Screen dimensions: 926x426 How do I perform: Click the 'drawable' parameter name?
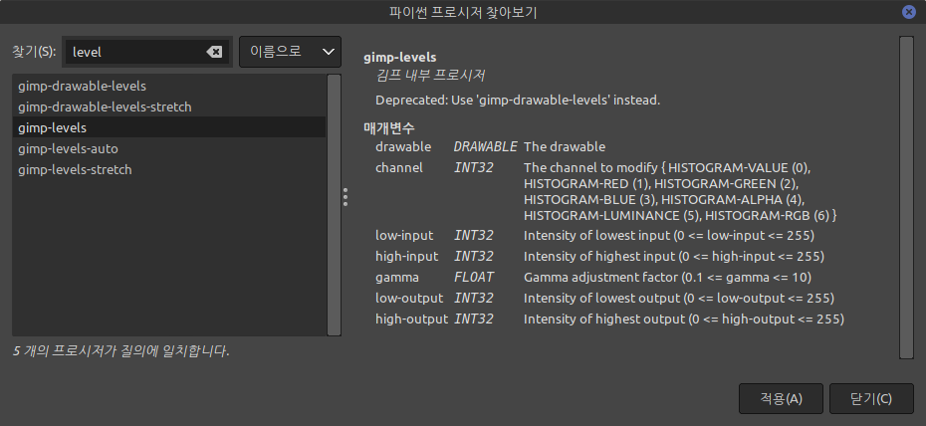click(x=403, y=146)
